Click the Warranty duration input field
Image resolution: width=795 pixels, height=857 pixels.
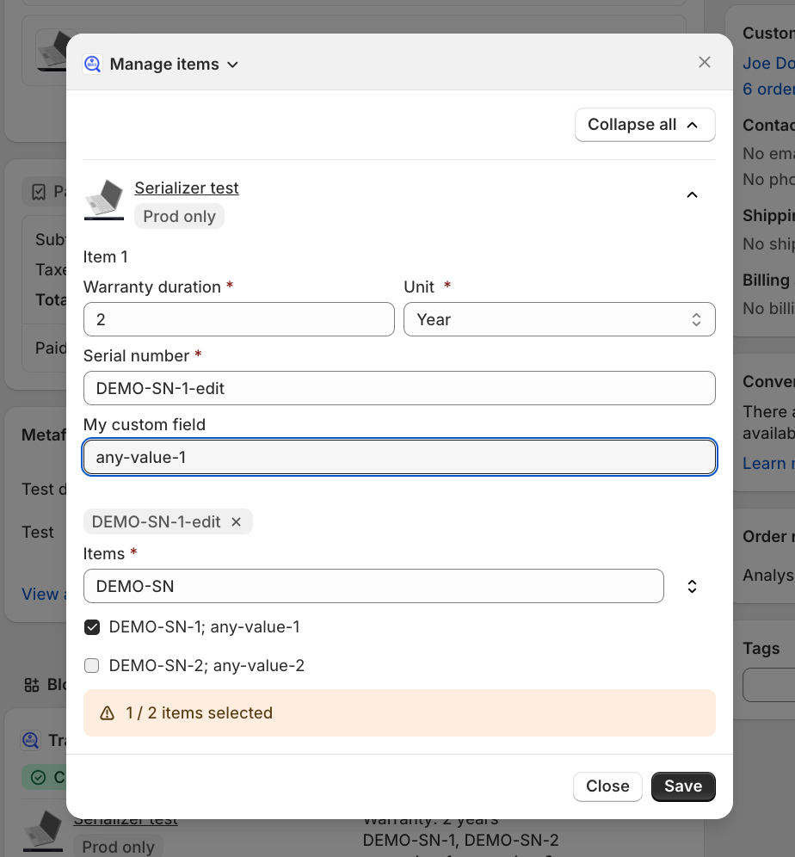coord(238,319)
